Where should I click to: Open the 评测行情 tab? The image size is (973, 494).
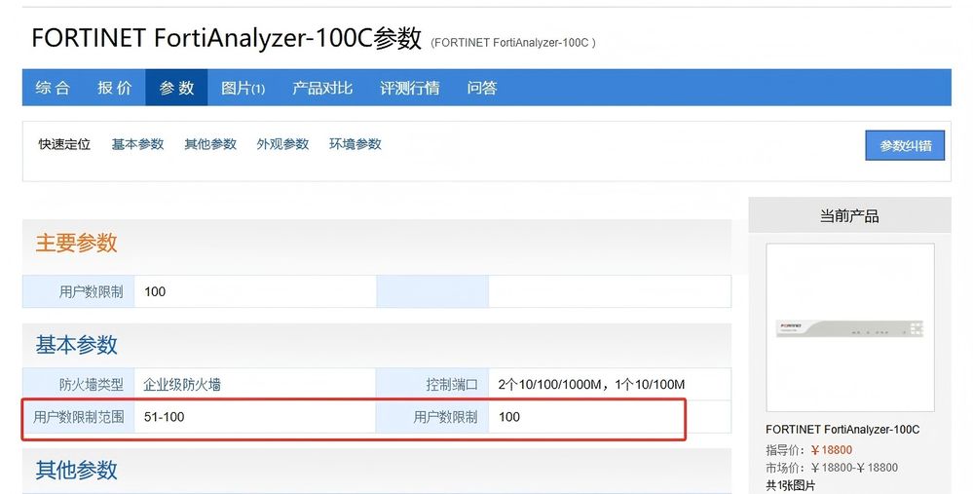410,88
